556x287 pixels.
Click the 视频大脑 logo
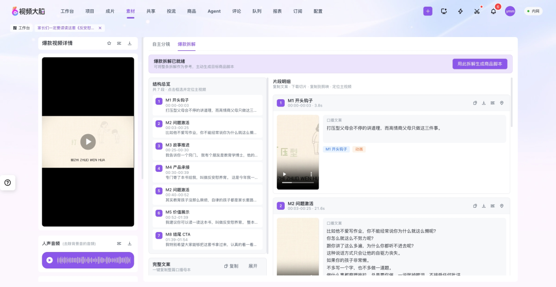pyautogui.click(x=28, y=11)
